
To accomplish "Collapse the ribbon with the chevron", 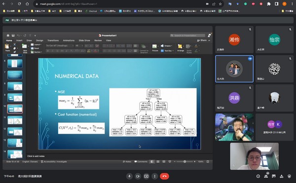I will click(x=209, y=40).
